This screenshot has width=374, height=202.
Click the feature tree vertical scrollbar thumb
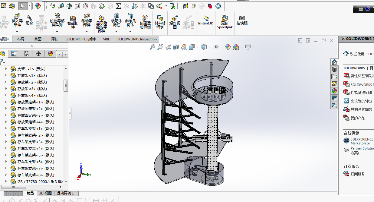pos(66,86)
